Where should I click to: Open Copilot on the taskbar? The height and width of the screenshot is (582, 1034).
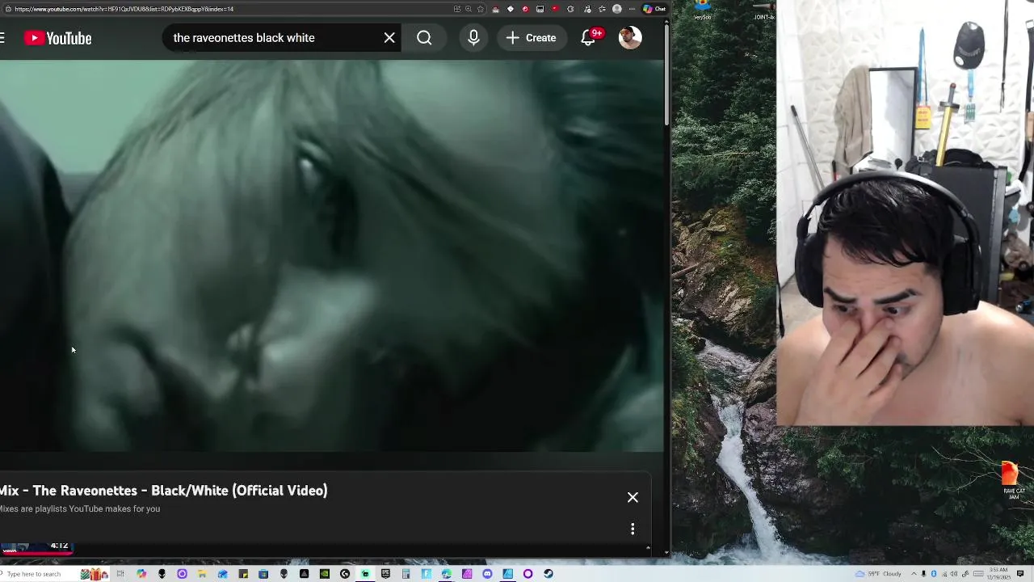[141, 574]
